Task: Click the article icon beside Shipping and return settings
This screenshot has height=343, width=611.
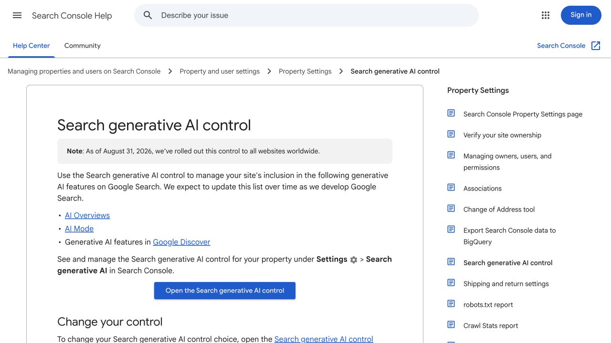Action: point(451,282)
